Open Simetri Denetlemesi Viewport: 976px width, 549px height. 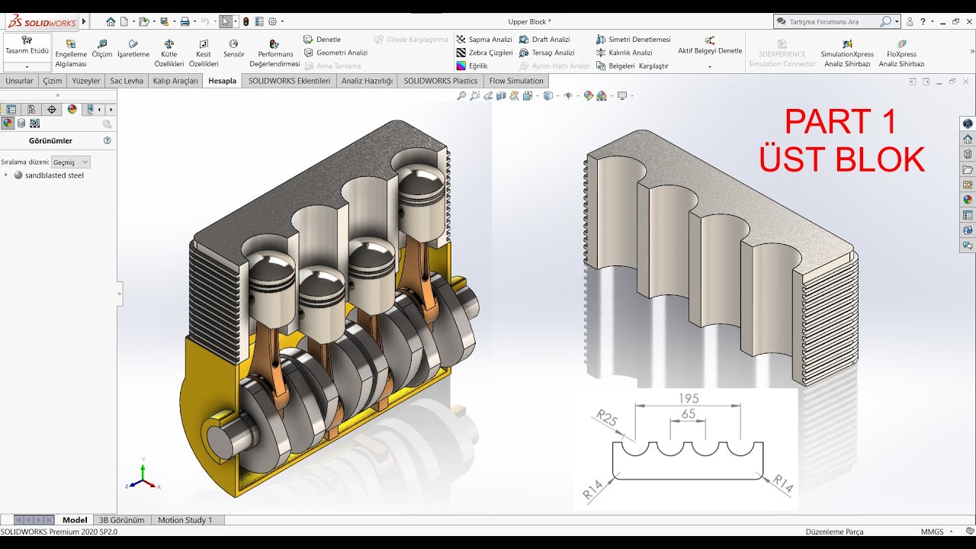tap(633, 39)
